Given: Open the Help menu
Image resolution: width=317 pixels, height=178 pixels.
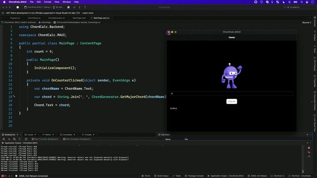Looking at the screenshot, I should [x=76, y=2].
